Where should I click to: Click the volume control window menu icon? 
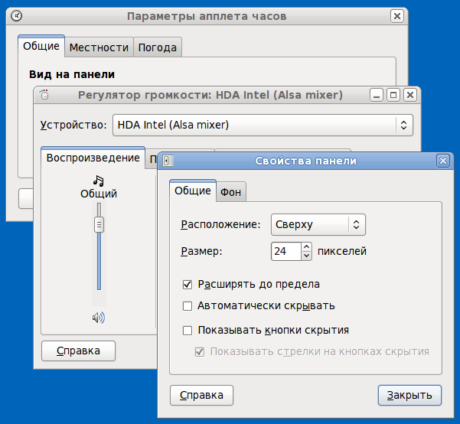pyautogui.click(x=44, y=94)
